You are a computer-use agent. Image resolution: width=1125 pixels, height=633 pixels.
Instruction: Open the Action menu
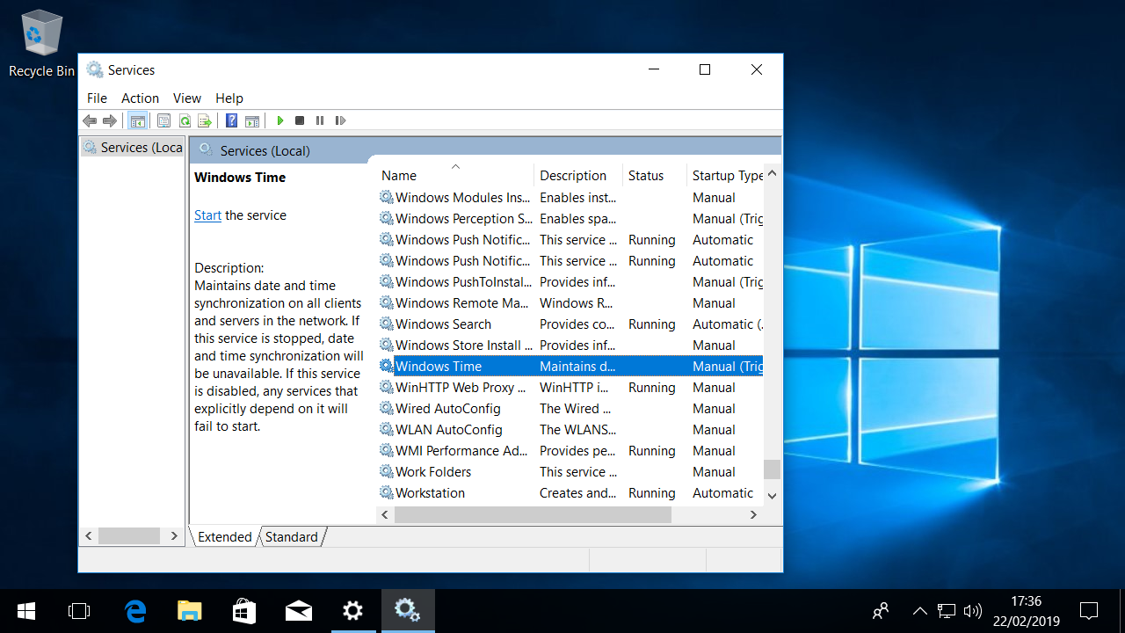141,98
